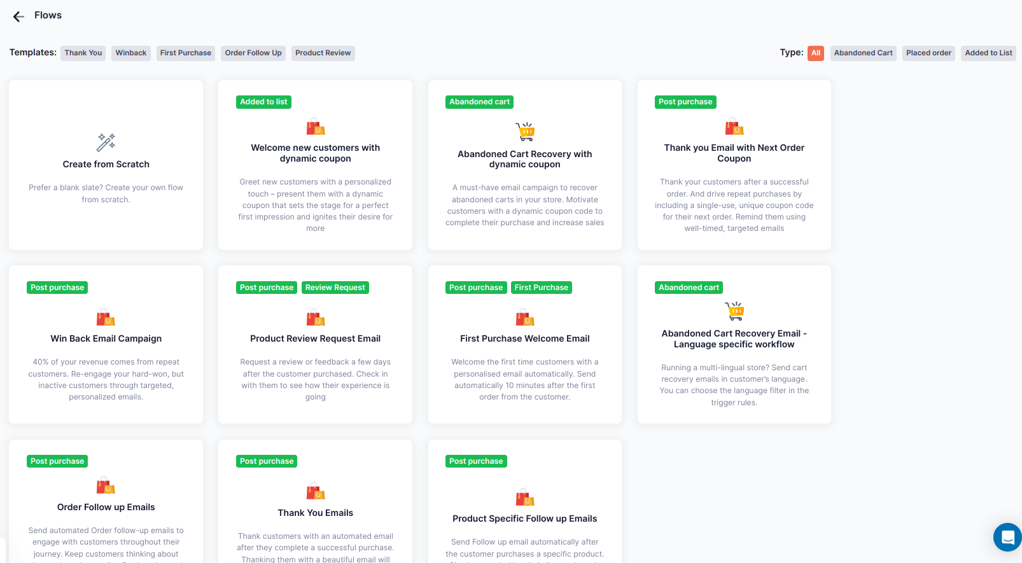Click the magic wand icon on Create from Scratch

click(x=105, y=141)
